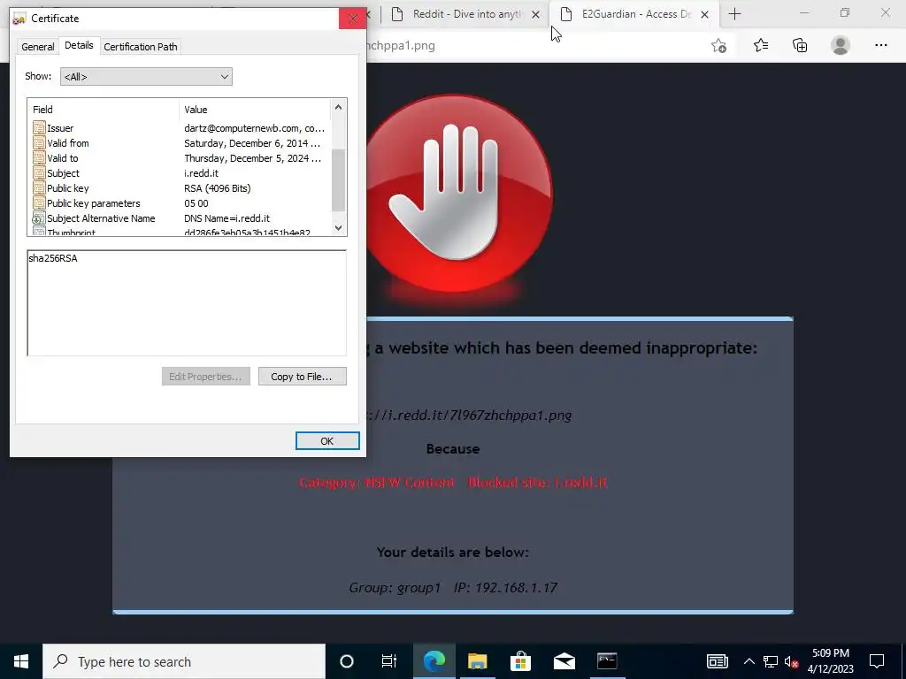This screenshot has height=679, width=906.
Task: Close the E2Guardian browser tab
Action: point(704,14)
